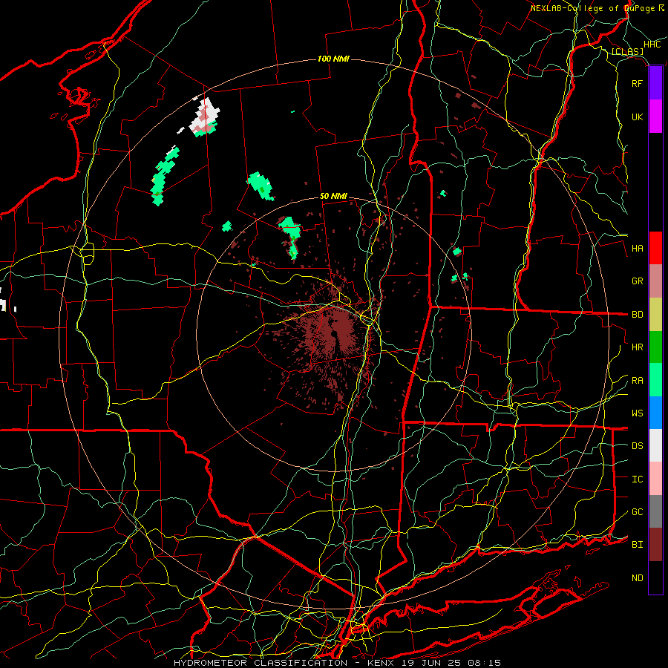The image size is (668, 668).
Task: Click the '100 NMI' range ring label
Action: click(x=333, y=59)
